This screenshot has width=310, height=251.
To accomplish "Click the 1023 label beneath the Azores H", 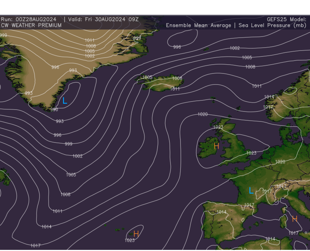I will click(x=130, y=240).
